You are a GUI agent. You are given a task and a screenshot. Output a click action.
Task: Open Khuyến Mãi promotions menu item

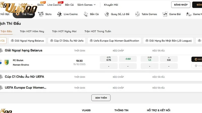click(111, 5)
